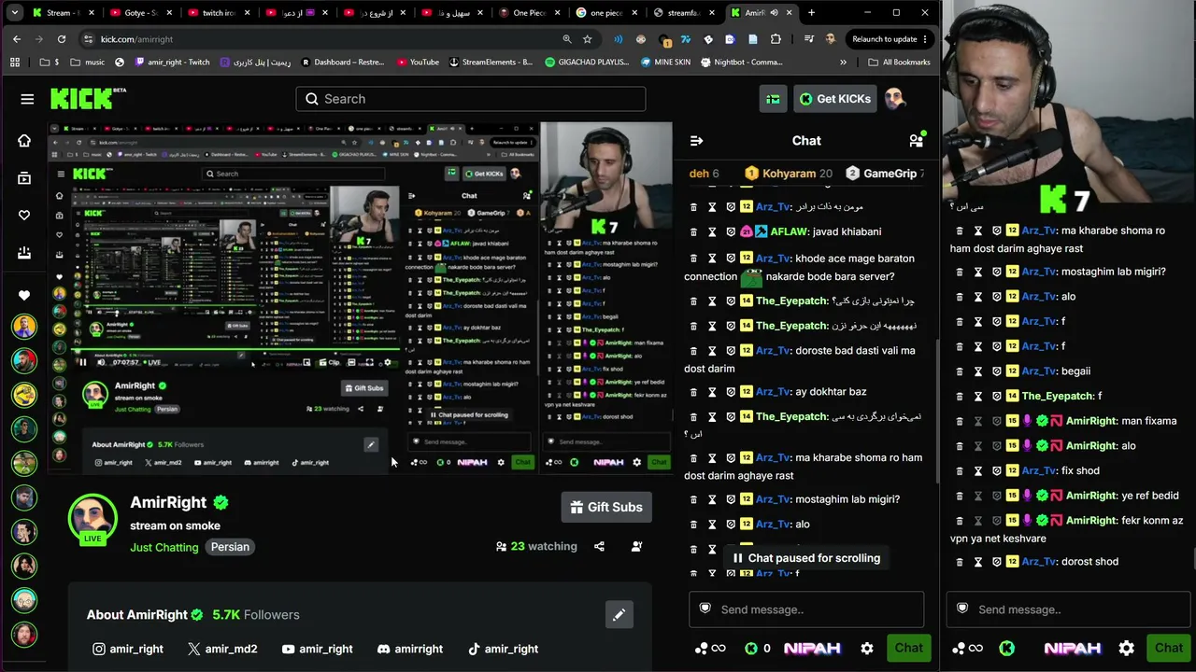The image size is (1196, 672).
Task: Mute the AmirRight tab via speaker icon
Action: point(775,13)
